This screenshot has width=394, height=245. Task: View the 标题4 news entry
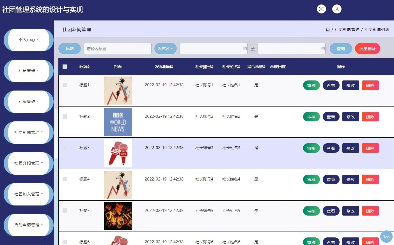coord(331,180)
